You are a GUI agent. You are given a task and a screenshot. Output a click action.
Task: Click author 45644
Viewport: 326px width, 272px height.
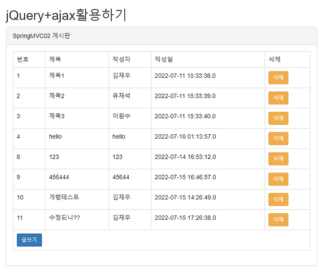pos(121,177)
